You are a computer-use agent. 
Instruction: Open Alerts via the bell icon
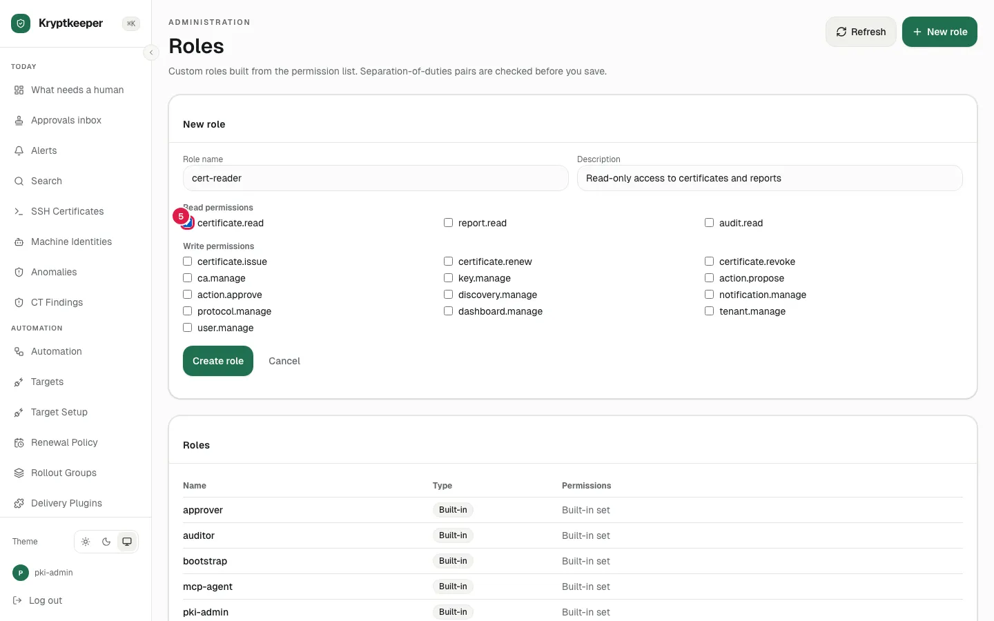pyautogui.click(x=19, y=150)
